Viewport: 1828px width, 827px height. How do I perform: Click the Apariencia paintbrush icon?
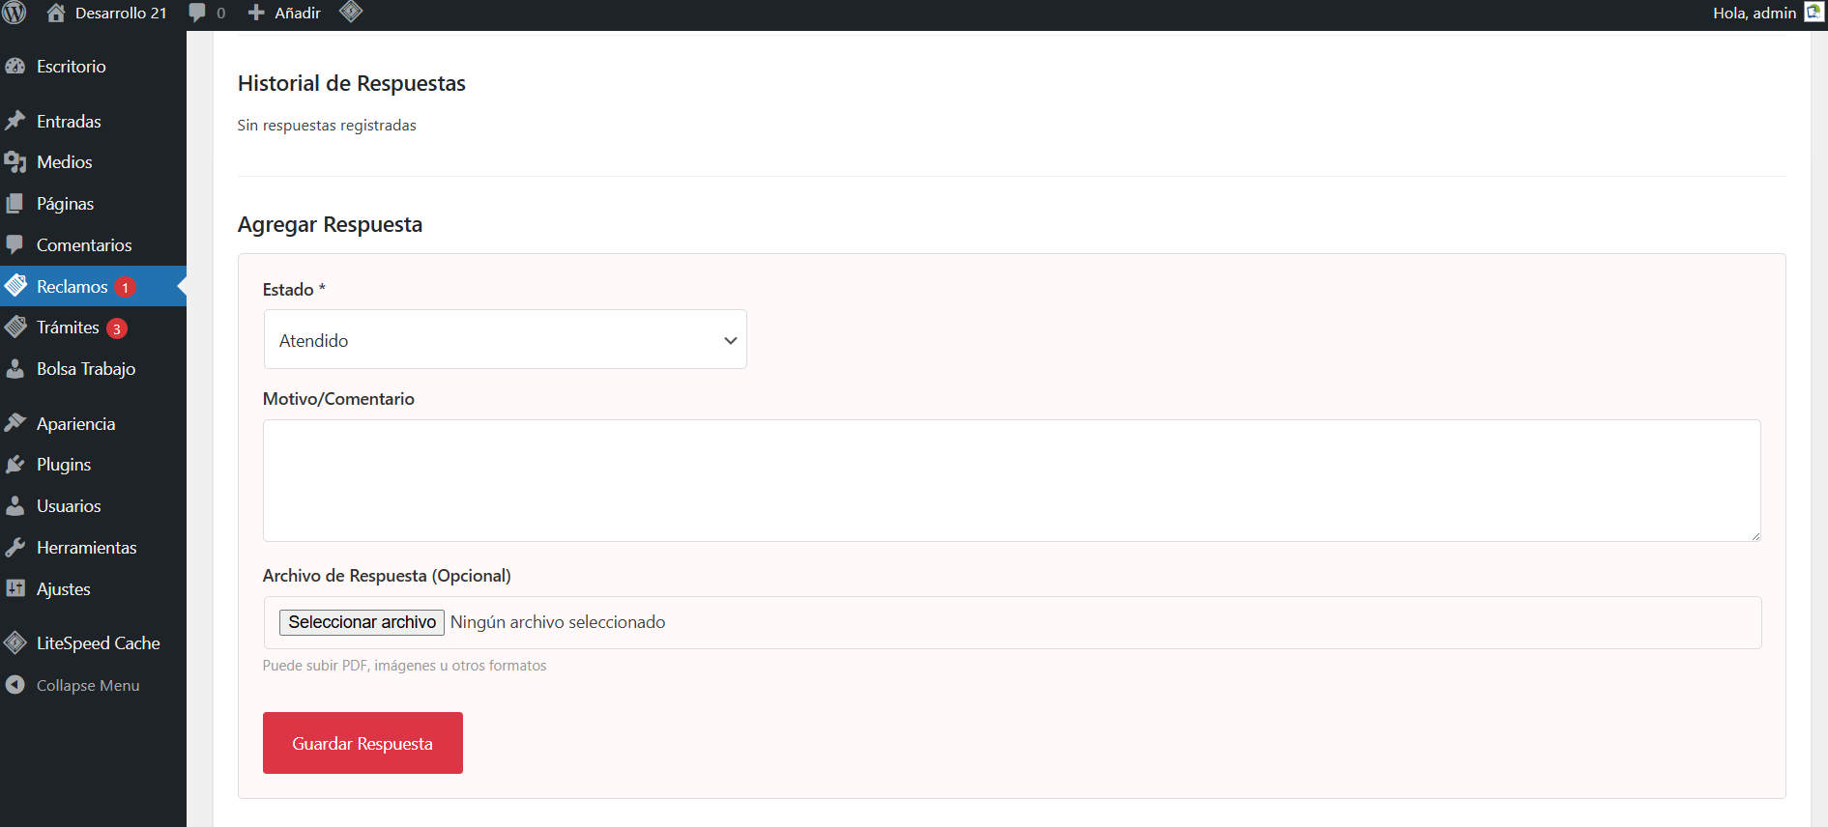coord(15,423)
